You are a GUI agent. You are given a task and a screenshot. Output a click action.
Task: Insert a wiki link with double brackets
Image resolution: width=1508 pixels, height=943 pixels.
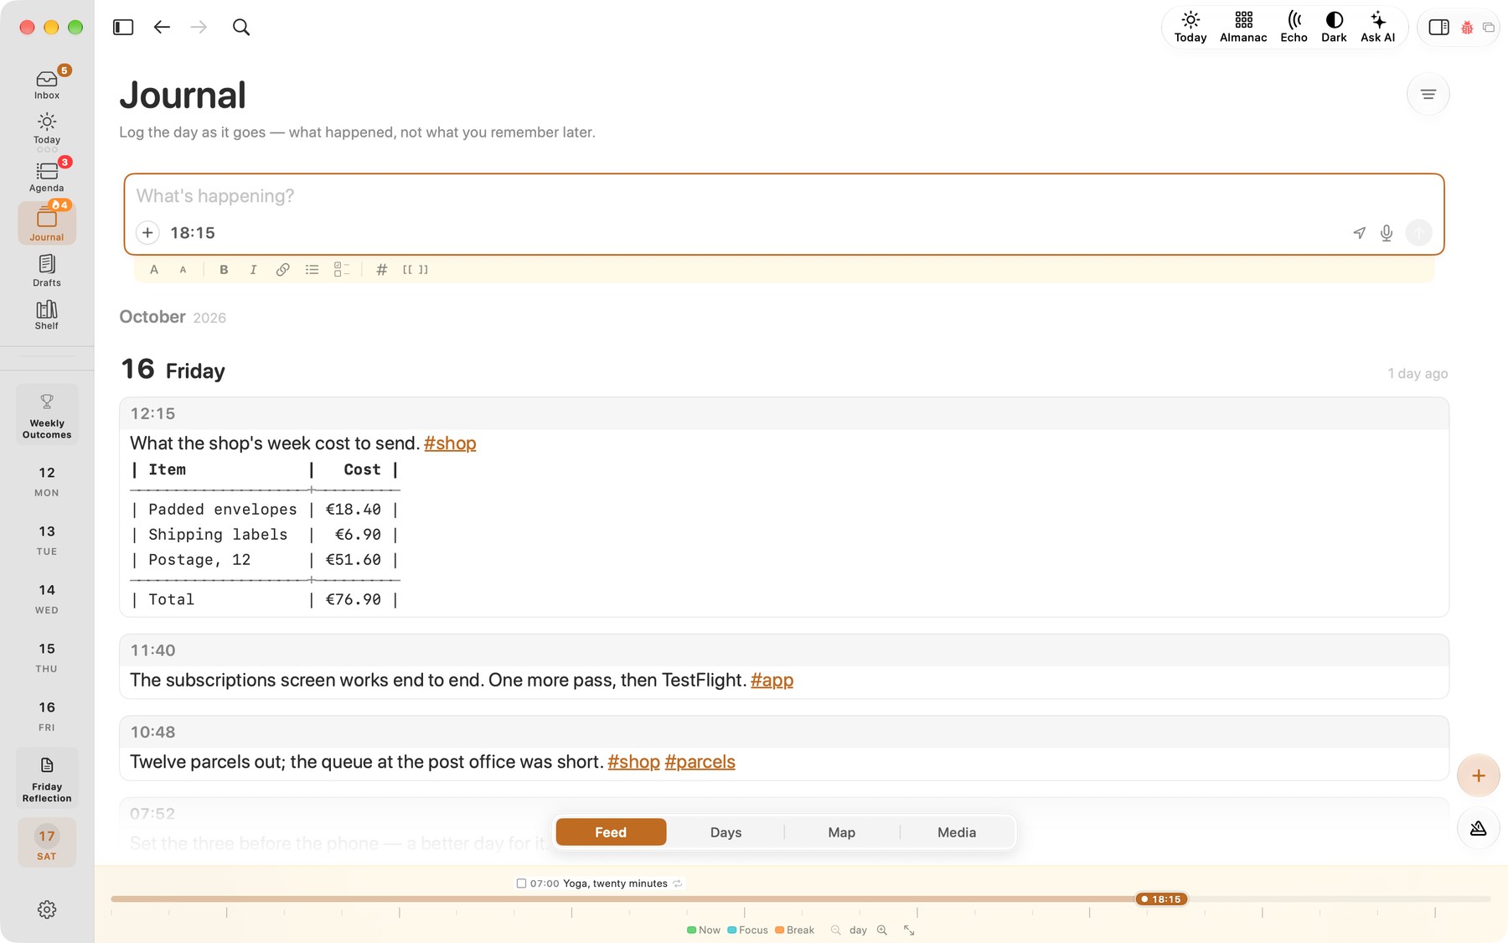tap(415, 270)
